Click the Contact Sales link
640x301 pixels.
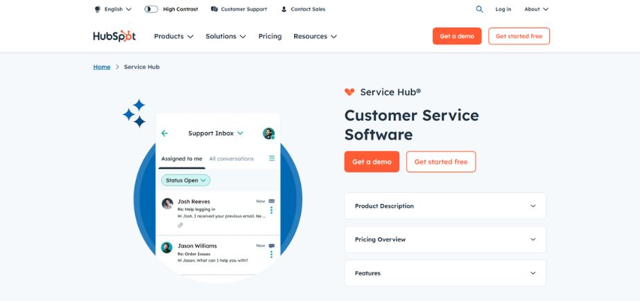[308, 9]
